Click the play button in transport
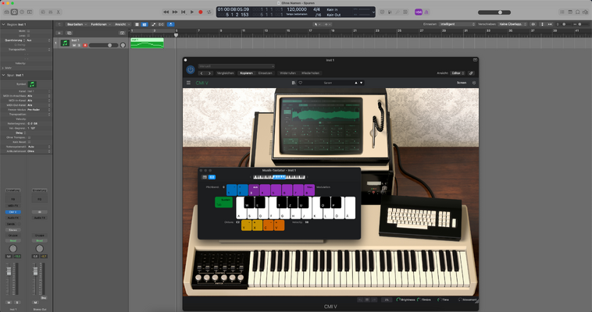This screenshot has height=312, width=592. coord(192,12)
